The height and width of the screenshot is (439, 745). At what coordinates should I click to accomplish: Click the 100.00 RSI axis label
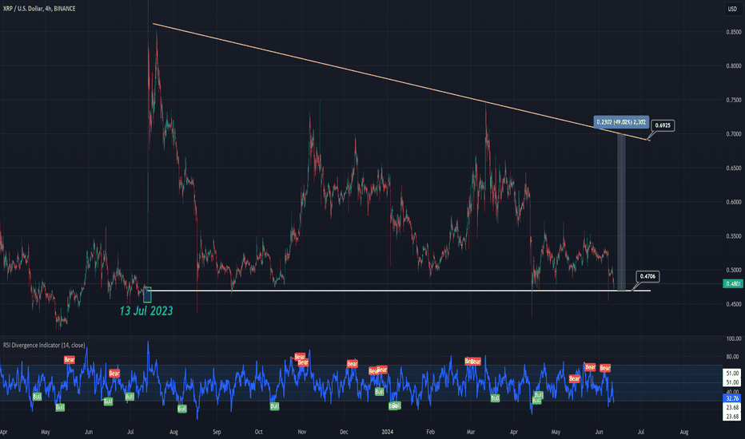coord(734,338)
